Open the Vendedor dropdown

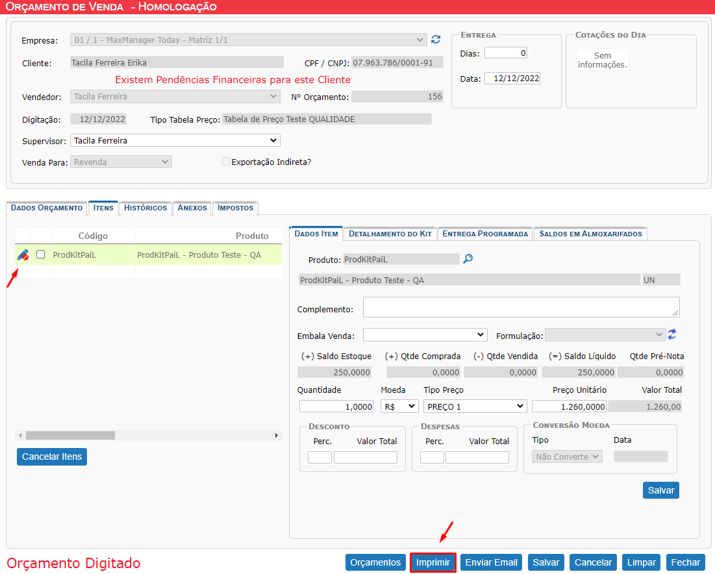point(175,96)
